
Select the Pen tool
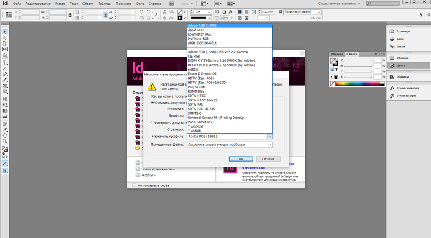(5, 74)
